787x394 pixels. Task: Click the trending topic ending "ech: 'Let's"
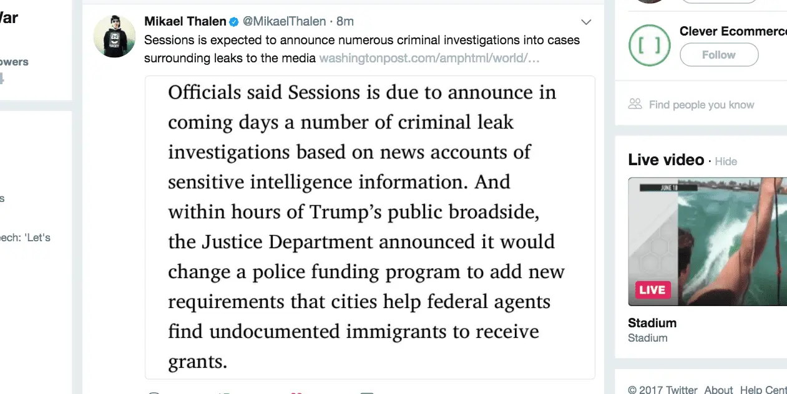click(x=25, y=238)
